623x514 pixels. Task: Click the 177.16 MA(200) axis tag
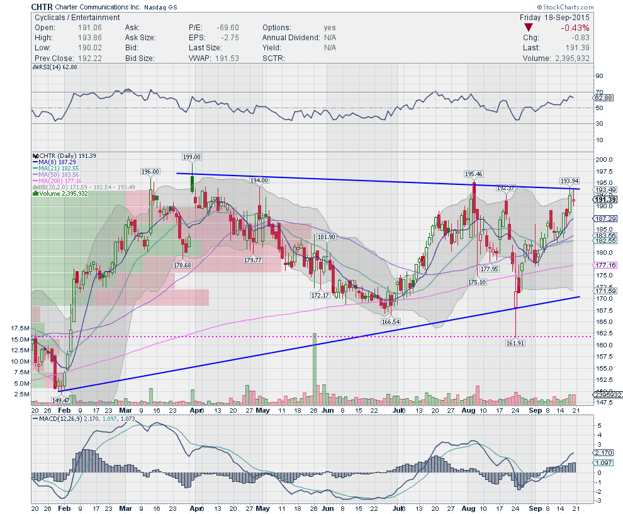tap(605, 265)
